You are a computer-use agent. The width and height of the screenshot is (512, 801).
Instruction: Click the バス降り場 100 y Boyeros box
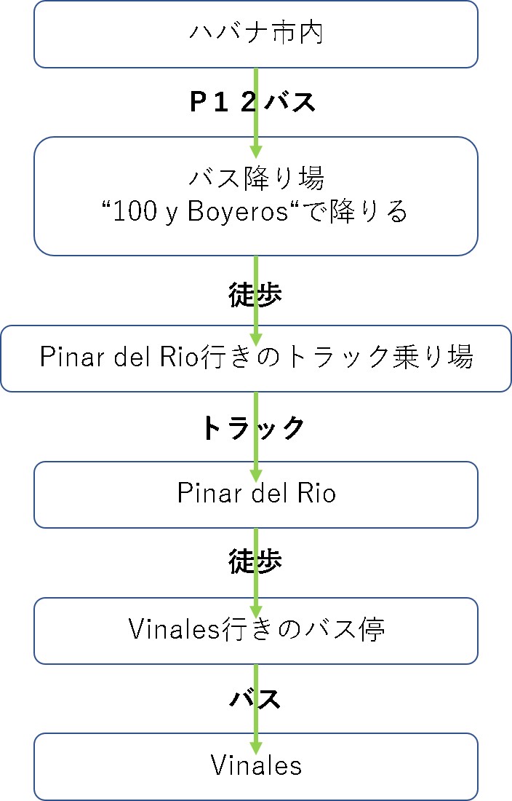point(256,196)
